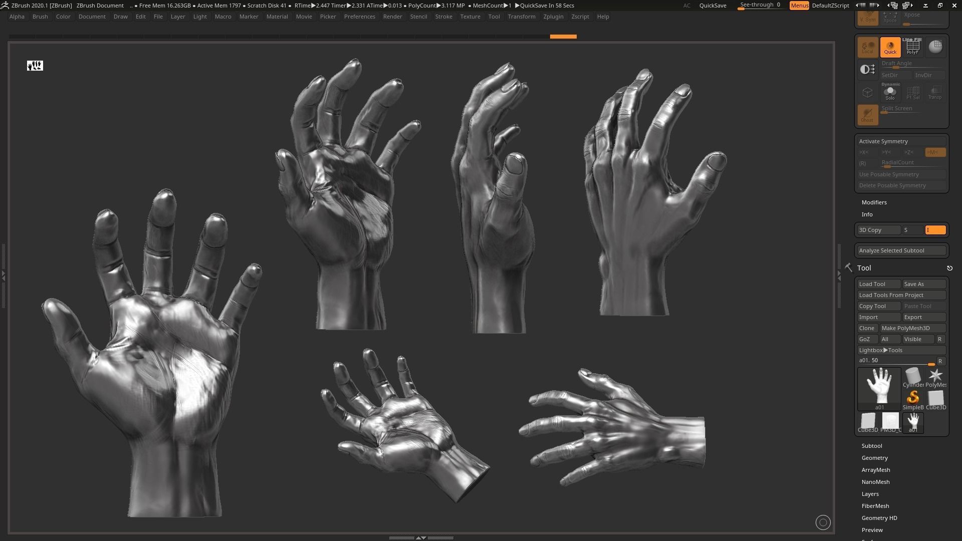Toggle Activate Symmetry
962x541 pixels.
[901, 141]
